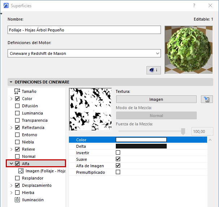Open the Definiciones del Motor dropdown
The width and height of the screenshot is (219, 207).
(x=84, y=53)
